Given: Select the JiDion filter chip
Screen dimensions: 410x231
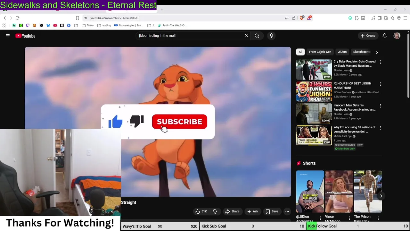Looking at the screenshot, I should tap(342, 52).
